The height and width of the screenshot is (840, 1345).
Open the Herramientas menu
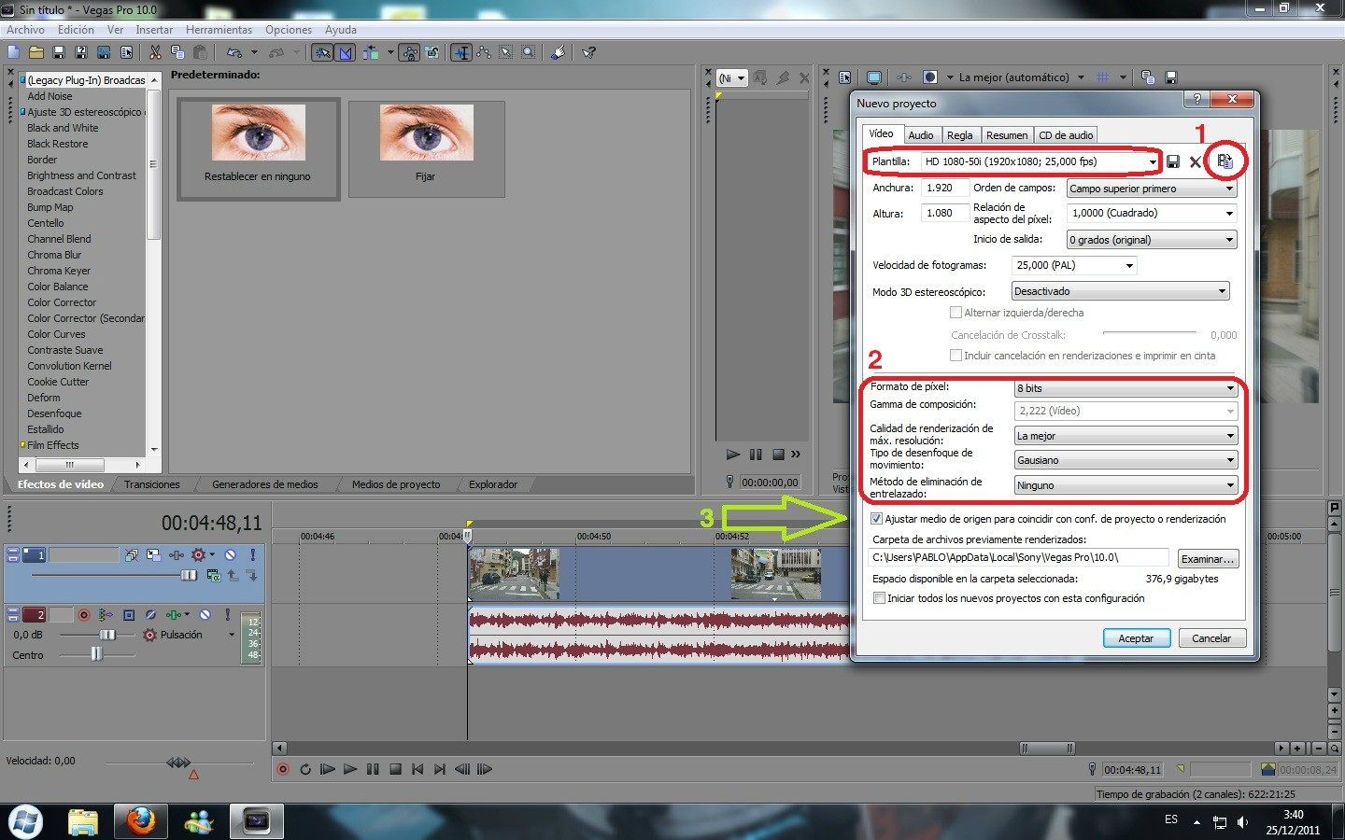pyautogui.click(x=219, y=30)
